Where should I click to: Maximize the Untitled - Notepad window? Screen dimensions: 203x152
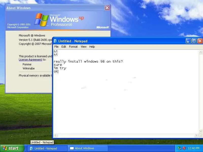pos(194,41)
